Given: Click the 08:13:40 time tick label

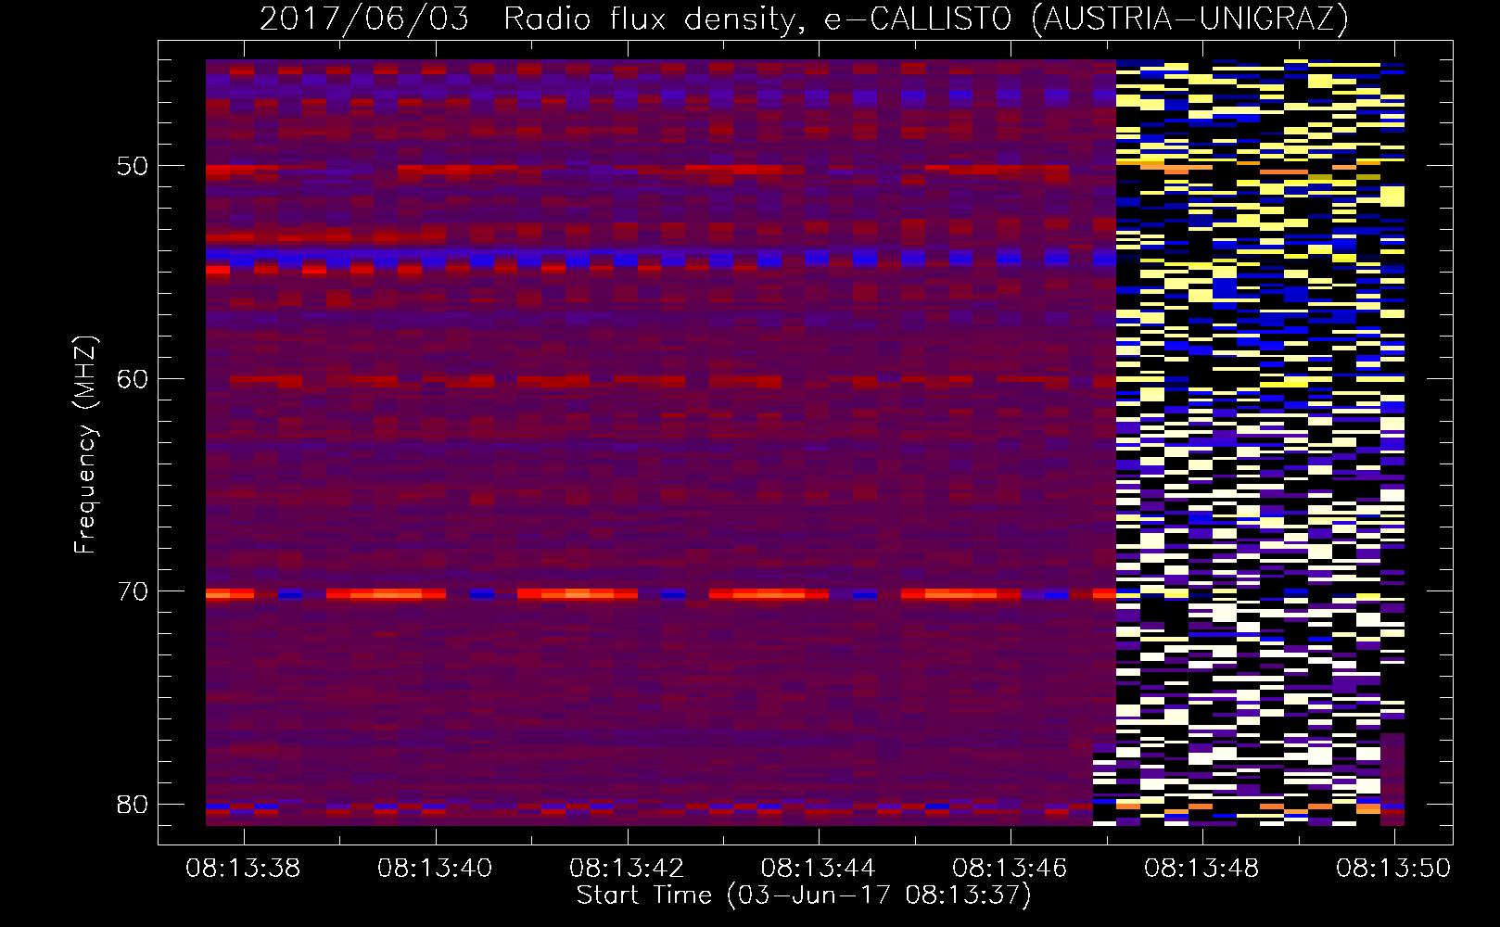Looking at the screenshot, I should (435, 869).
